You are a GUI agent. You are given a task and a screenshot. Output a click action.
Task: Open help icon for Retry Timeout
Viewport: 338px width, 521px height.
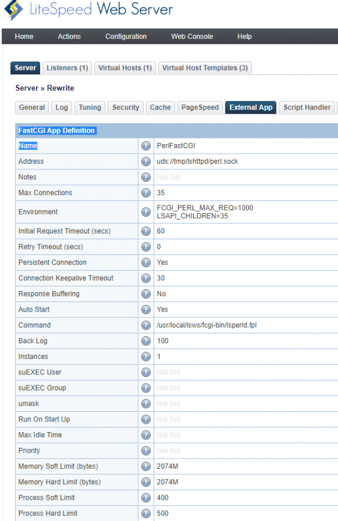point(146,246)
